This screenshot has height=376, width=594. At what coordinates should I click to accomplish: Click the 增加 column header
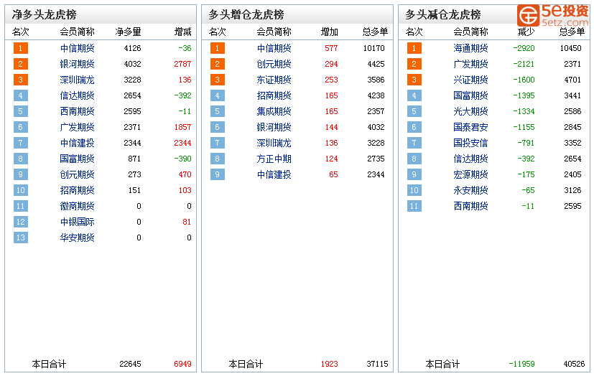coord(330,32)
